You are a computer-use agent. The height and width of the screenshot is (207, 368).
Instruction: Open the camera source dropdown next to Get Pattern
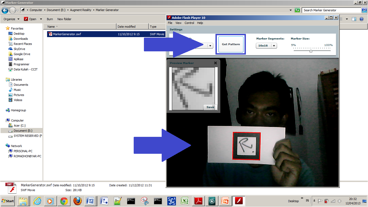pyautogui.click(x=210, y=46)
